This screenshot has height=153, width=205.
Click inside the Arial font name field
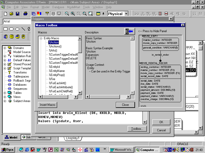coord(17,21)
